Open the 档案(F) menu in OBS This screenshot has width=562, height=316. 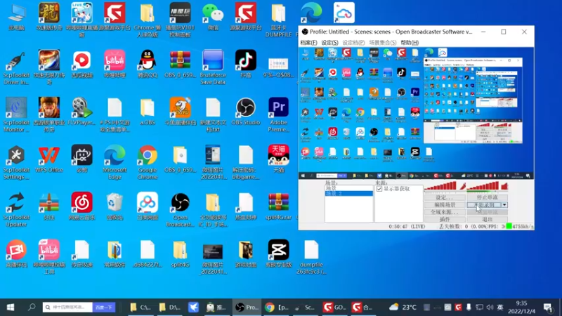(x=308, y=43)
